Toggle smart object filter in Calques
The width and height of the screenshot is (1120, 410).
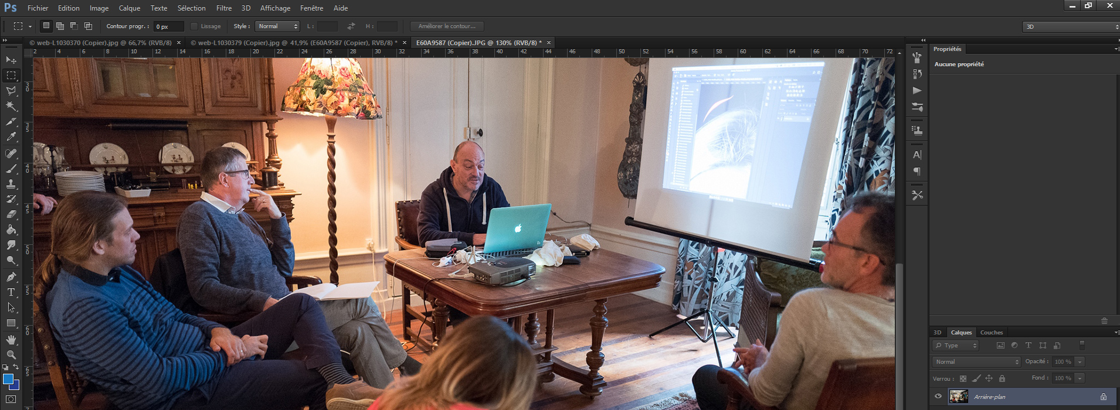[1057, 346]
